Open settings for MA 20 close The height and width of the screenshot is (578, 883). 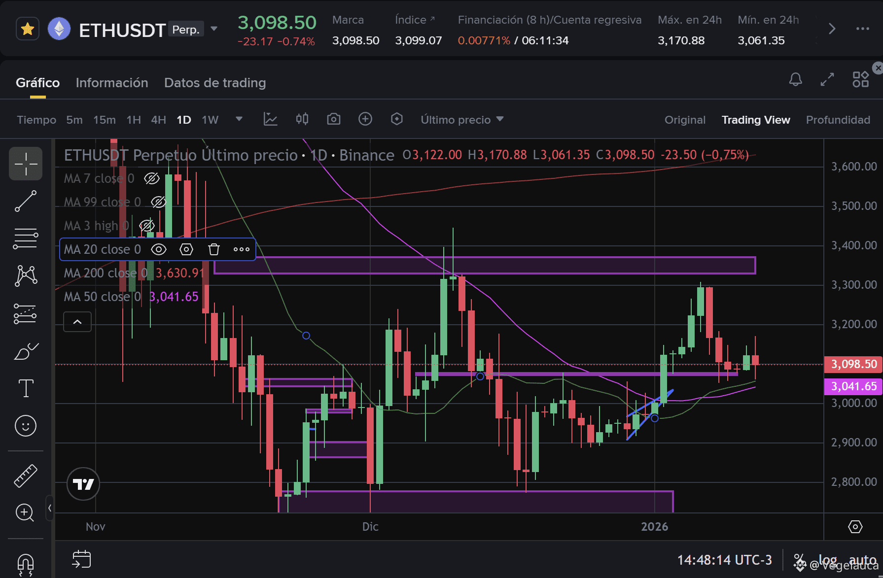(186, 249)
